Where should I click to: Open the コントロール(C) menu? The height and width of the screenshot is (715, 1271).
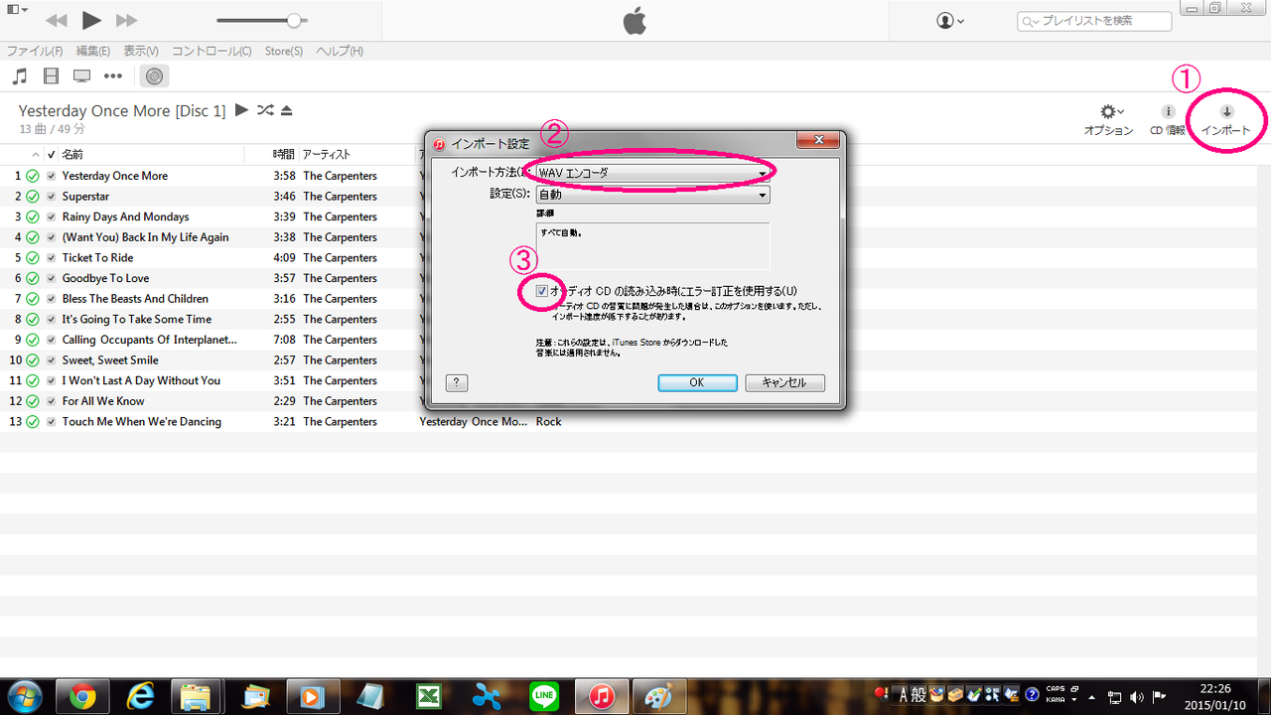[212, 51]
